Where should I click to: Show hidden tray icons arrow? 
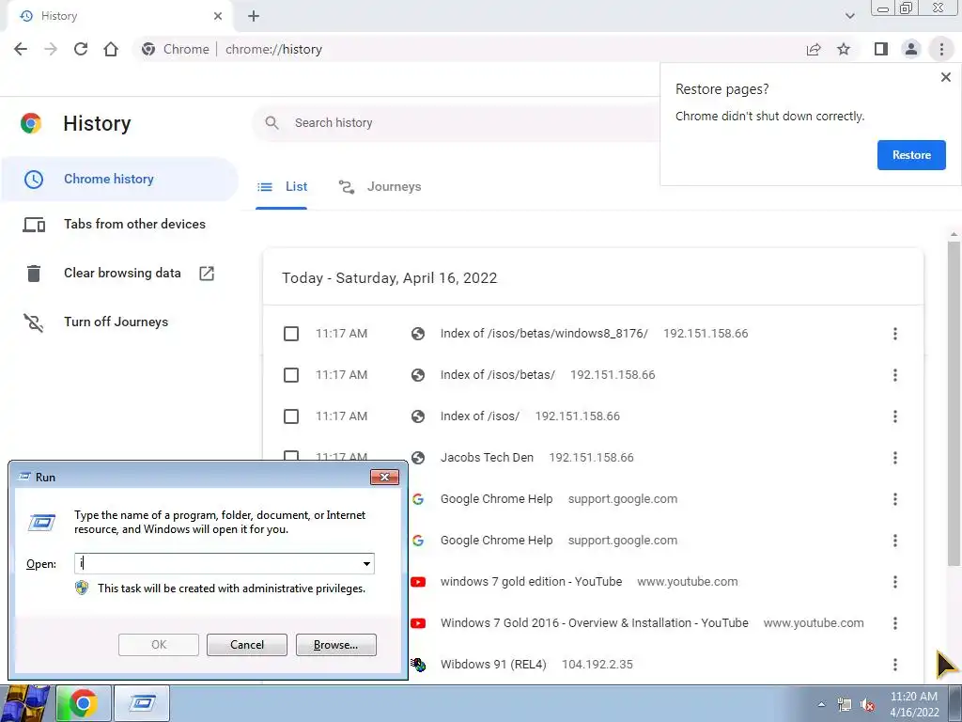[x=821, y=704]
